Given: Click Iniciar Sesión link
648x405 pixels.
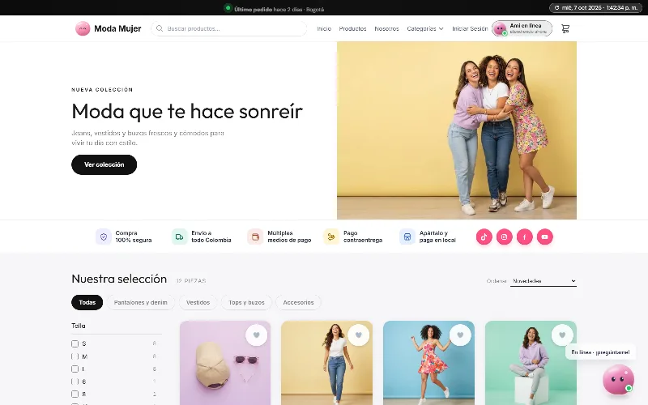Looking at the screenshot, I should click(470, 28).
